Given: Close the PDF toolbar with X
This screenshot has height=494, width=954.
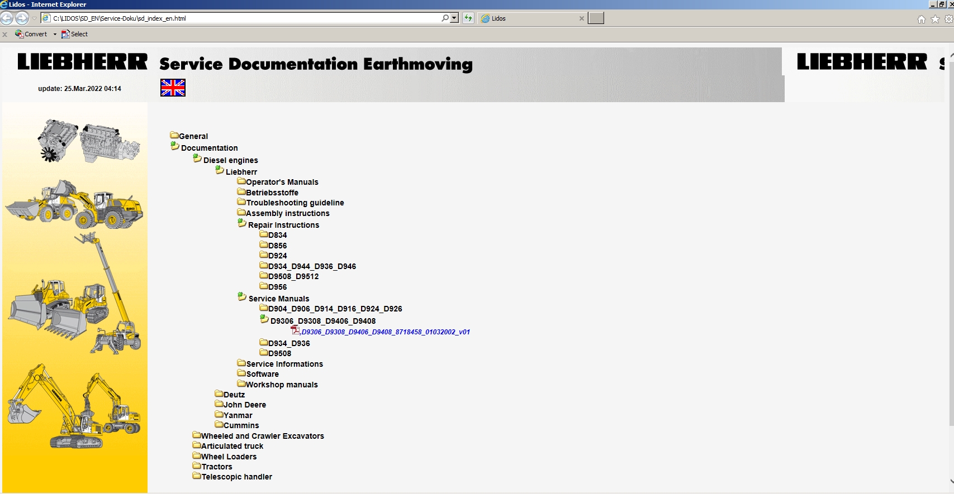Looking at the screenshot, I should coord(5,34).
